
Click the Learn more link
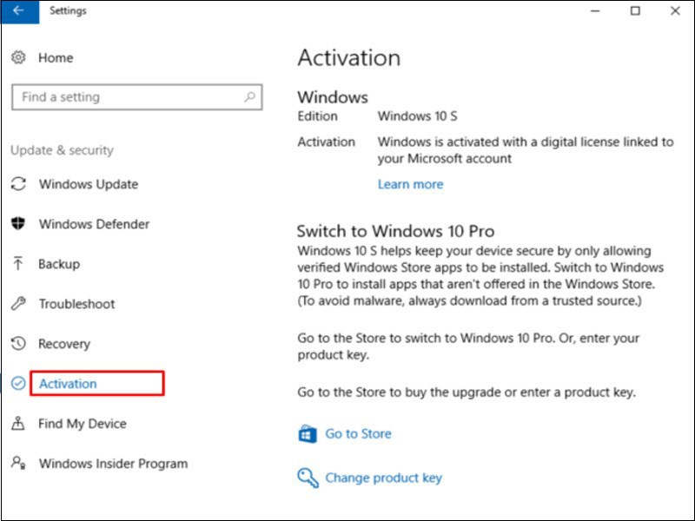[410, 184]
